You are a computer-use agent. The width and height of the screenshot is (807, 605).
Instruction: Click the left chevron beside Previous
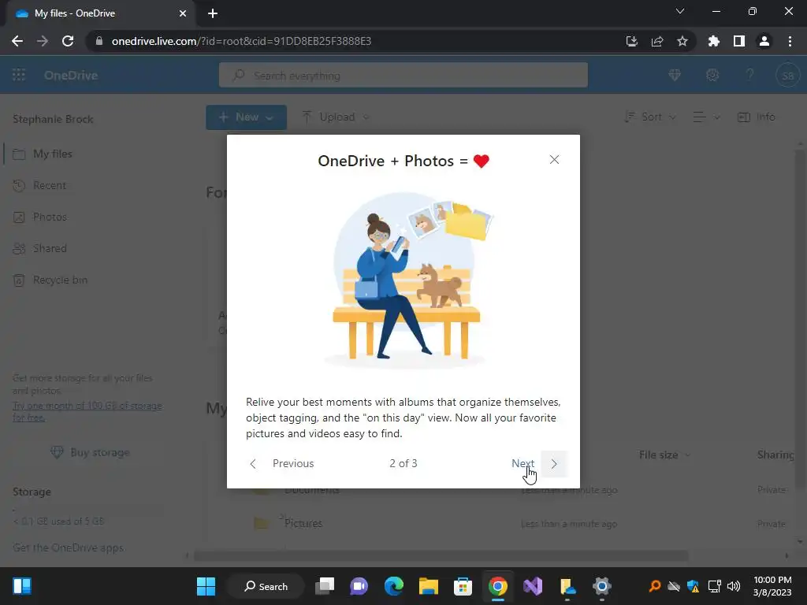[253, 463]
